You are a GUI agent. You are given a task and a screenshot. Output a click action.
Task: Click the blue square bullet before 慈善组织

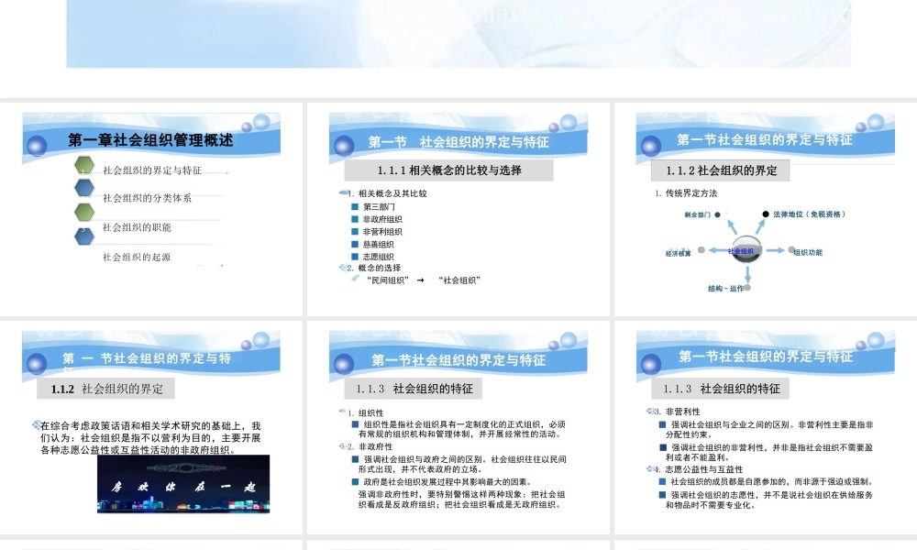354,244
